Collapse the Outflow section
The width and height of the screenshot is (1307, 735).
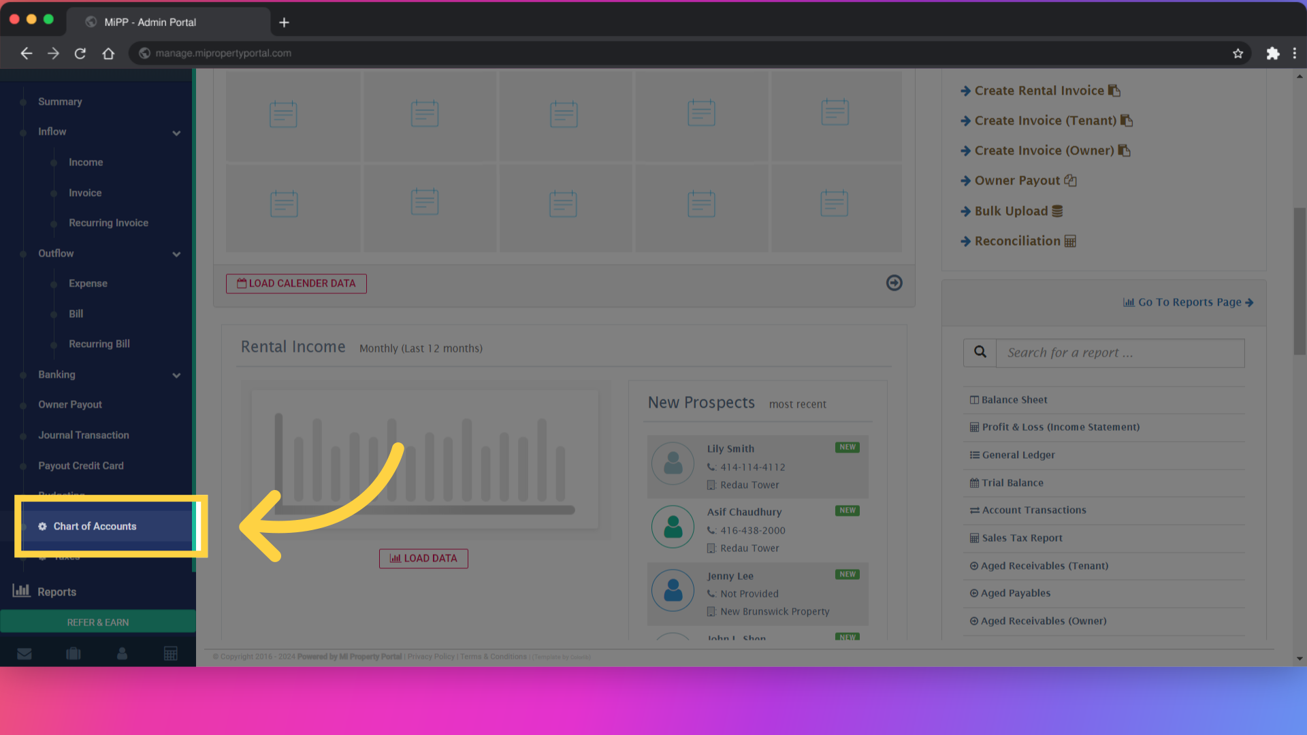(x=176, y=255)
